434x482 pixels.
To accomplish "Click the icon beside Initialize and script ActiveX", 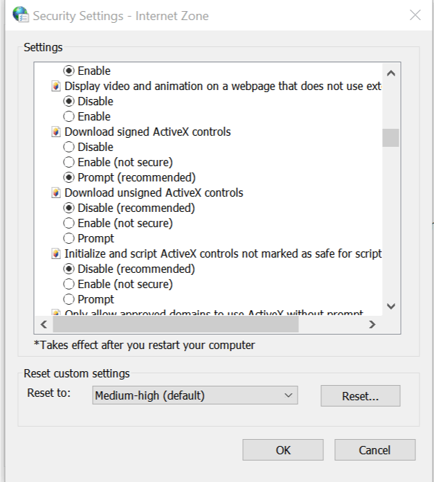I will (56, 253).
